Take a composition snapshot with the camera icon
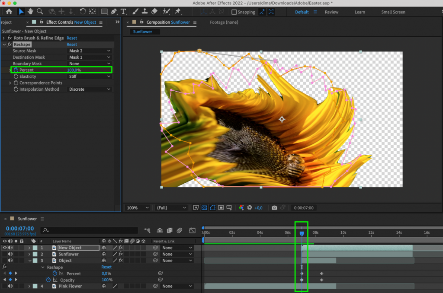The height and width of the screenshot is (293, 443). click(x=274, y=208)
